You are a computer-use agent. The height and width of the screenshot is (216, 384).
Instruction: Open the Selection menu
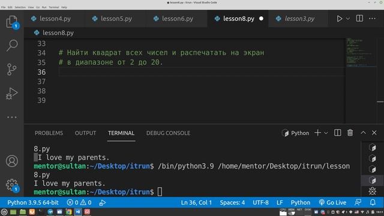pos(20,7)
